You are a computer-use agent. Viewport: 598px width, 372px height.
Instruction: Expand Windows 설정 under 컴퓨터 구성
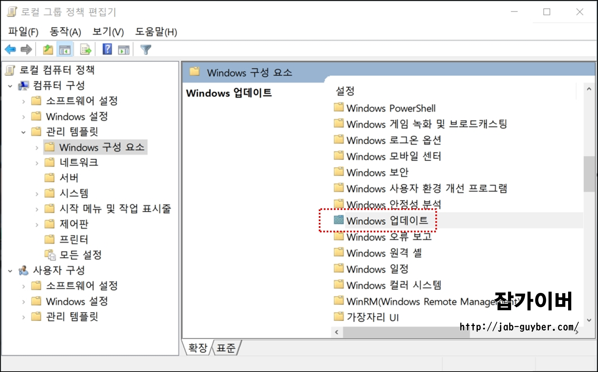click(x=24, y=117)
